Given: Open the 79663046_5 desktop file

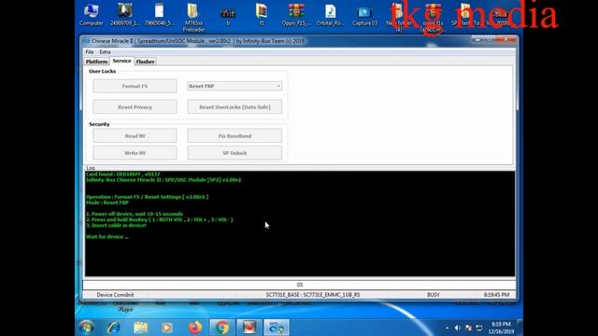Looking at the screenshot, I should (160, 15).
